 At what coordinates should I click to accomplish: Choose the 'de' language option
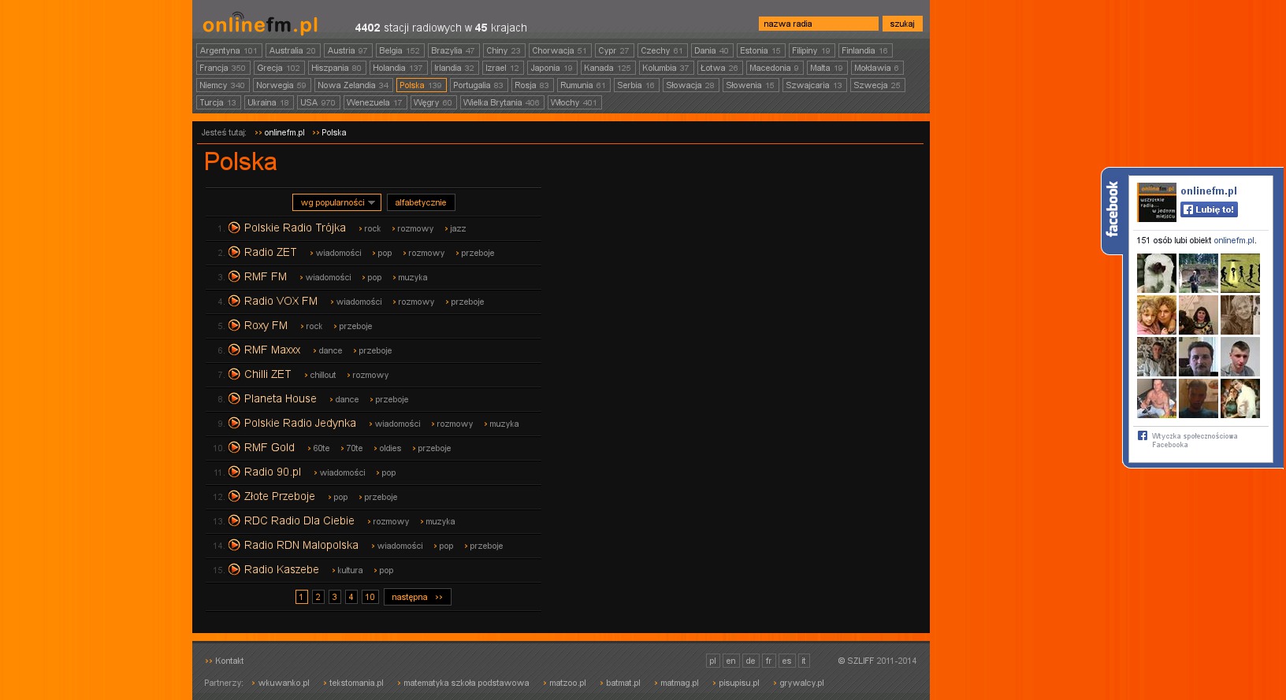click(749, 661)
